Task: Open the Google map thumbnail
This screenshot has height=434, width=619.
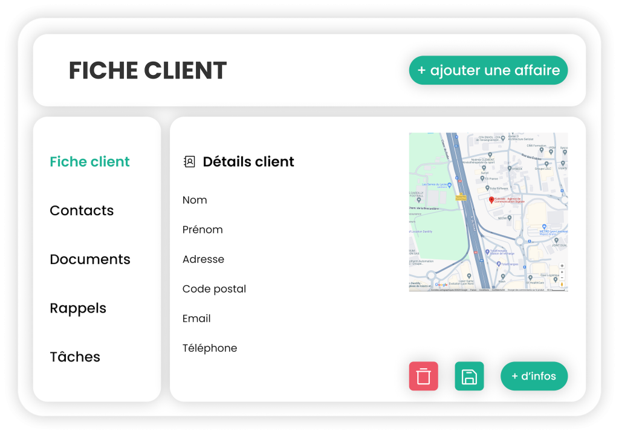Action: coord(488,212)
